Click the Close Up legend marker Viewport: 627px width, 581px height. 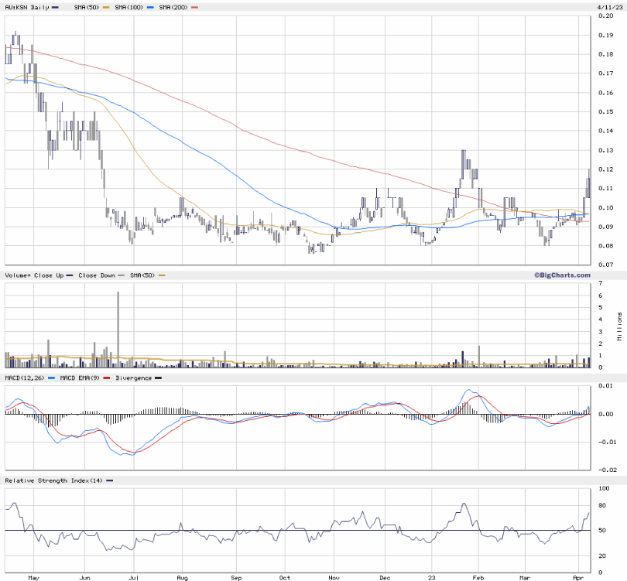pos(70,275)
